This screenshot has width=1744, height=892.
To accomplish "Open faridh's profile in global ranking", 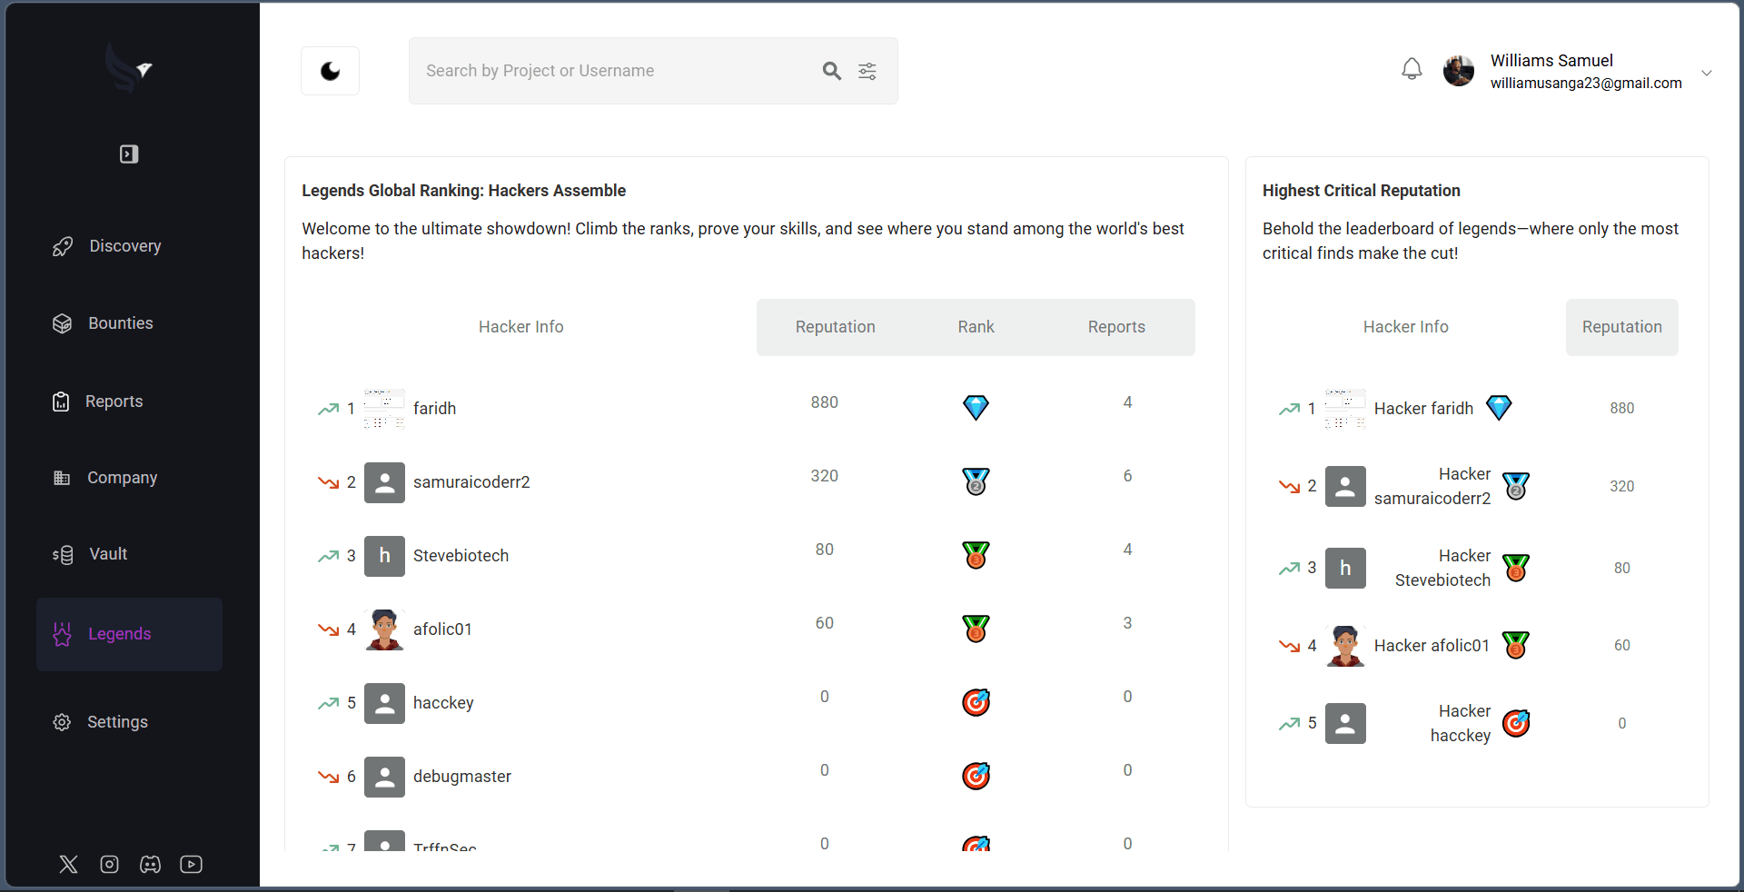I will (x=435, y=409).
